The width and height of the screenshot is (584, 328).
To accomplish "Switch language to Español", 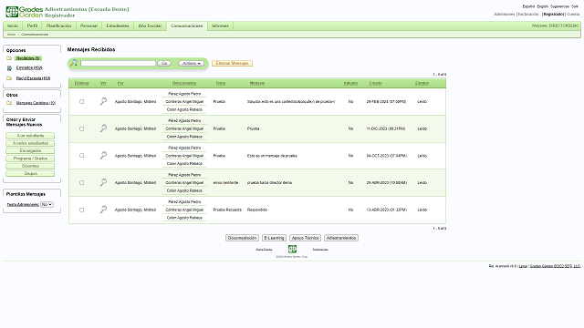I will (528, 6).
